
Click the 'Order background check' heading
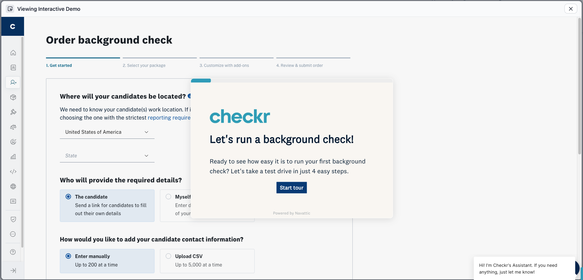[x=109, y=40]
